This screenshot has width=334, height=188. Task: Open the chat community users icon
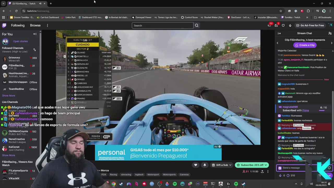330,33
